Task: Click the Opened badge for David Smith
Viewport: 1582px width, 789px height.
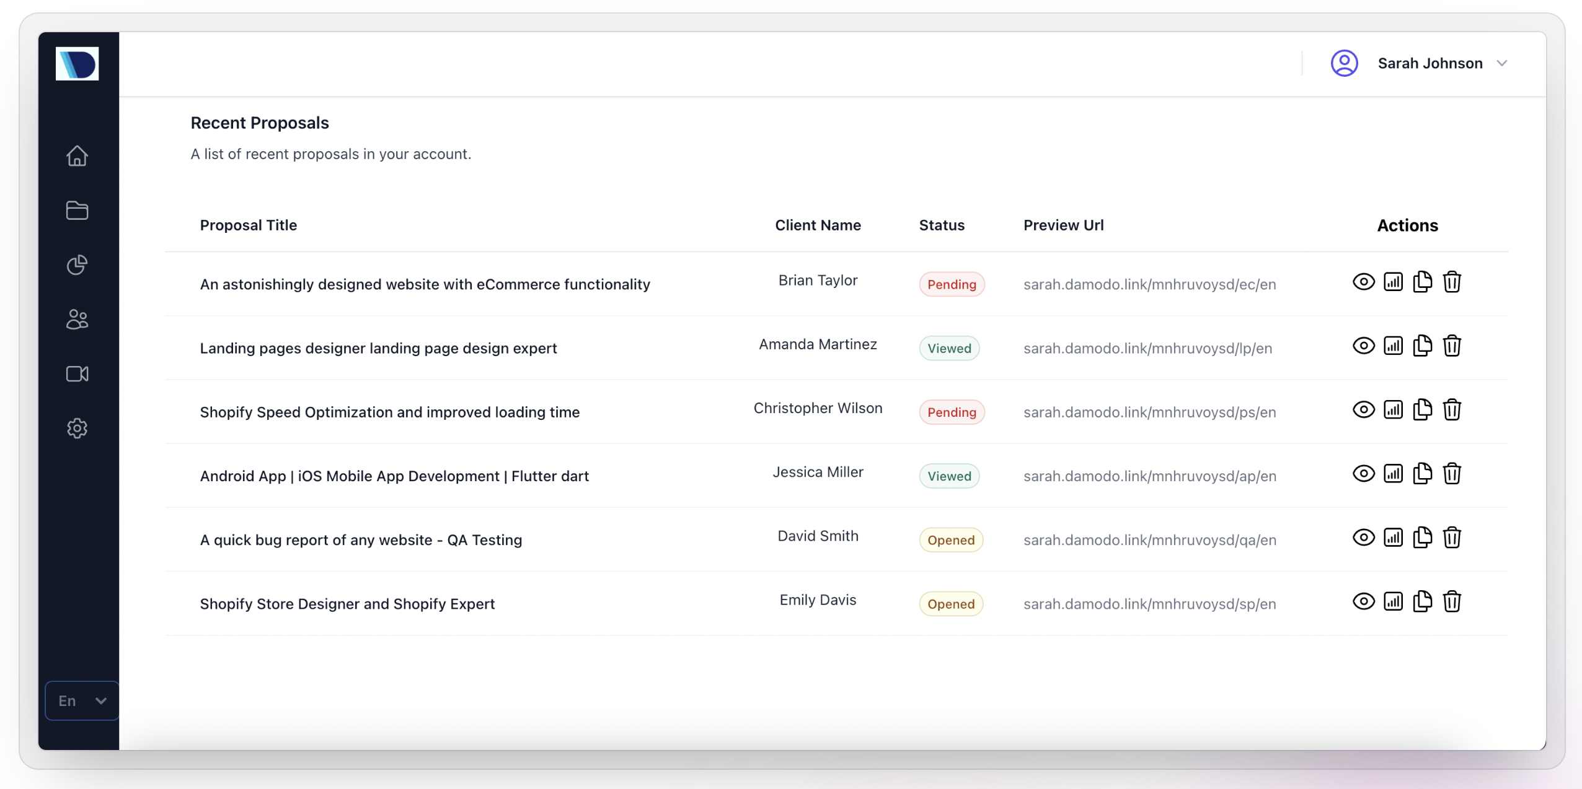Action: pyautogui.click(x=951, y=540)
